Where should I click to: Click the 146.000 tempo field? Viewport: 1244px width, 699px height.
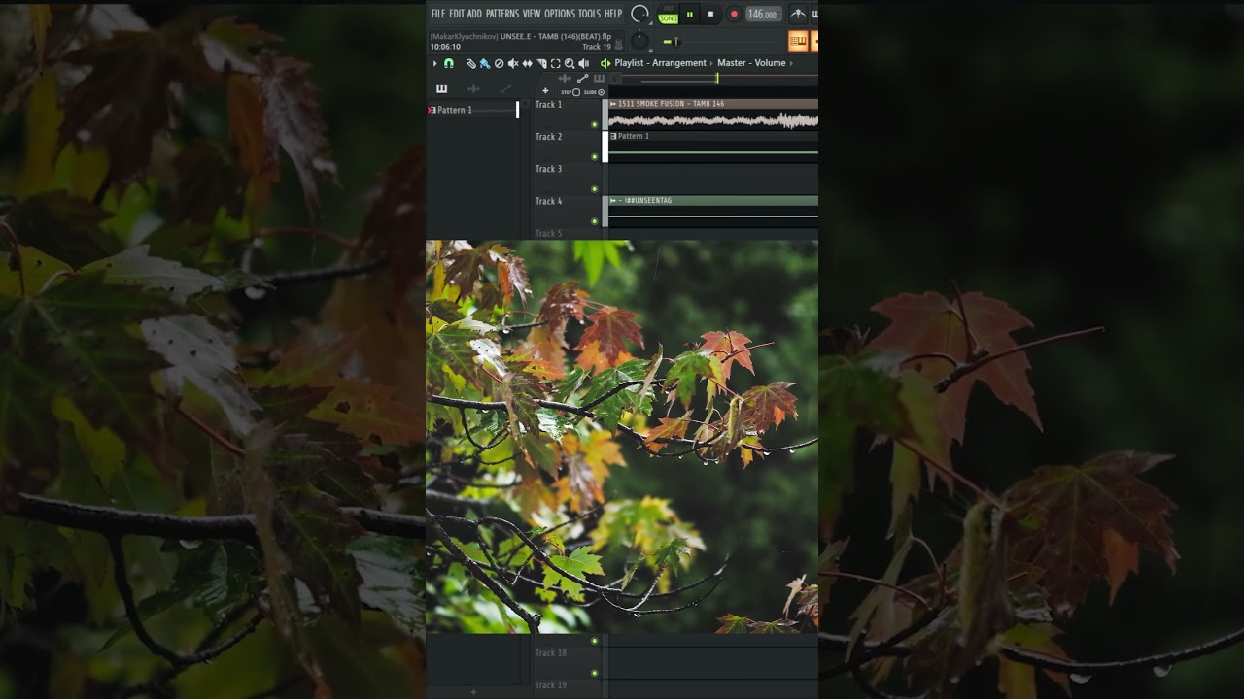(762, 15)
